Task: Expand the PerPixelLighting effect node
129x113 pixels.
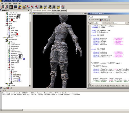Action: point(5,39)
